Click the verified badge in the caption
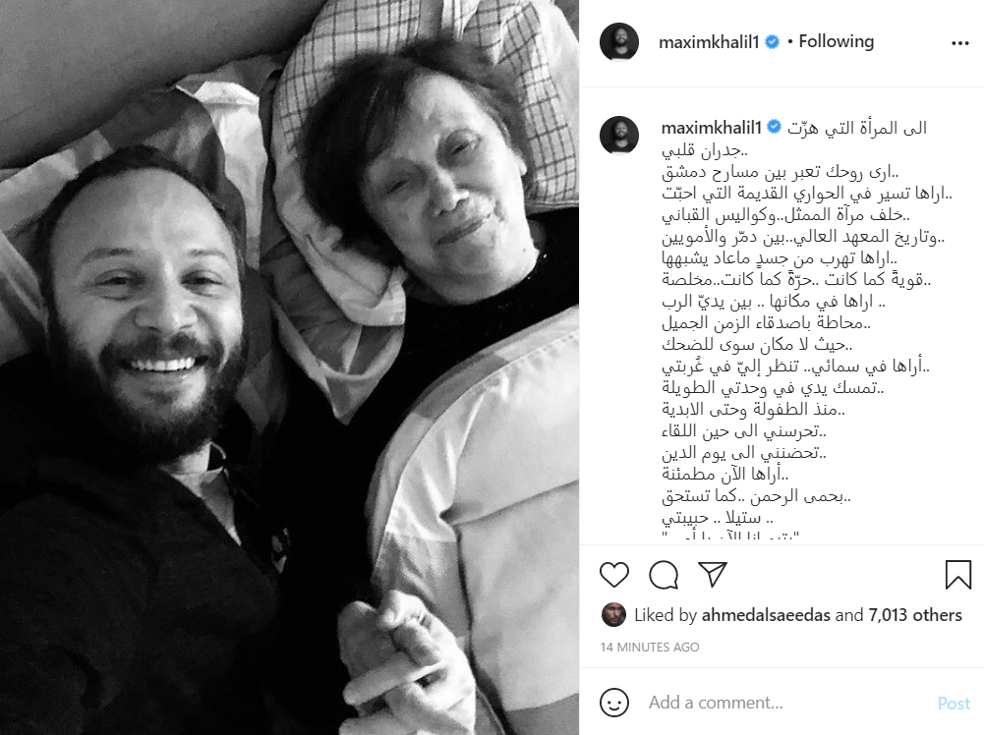The height and width of the screenshot is (735, 984). tap(775, 128)
